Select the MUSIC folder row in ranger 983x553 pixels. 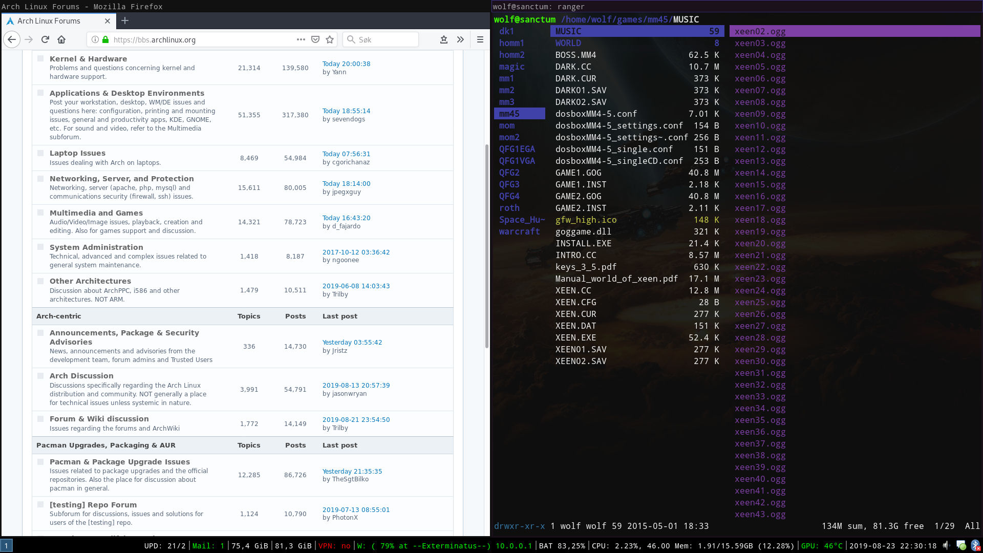[x=637, y=31]
